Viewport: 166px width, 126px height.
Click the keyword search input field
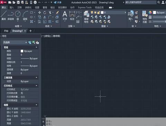(x=141, y=2)
